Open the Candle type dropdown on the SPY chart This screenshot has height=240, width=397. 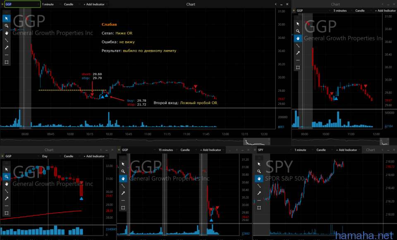tap(325, 150)
